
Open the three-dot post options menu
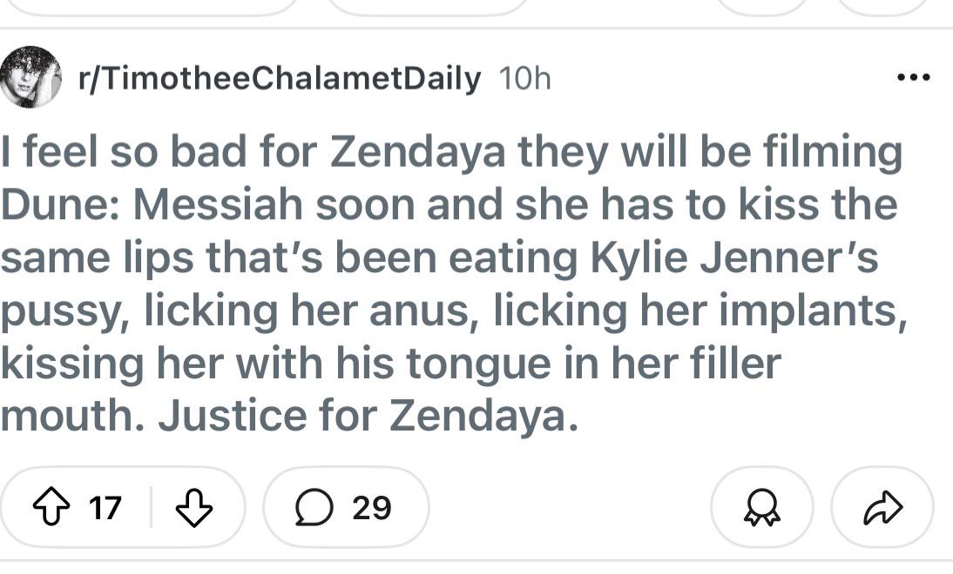click(913, 78)
